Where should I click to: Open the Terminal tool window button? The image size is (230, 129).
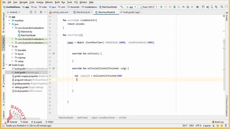12,122
